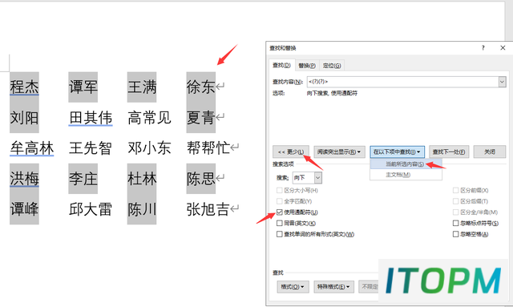Click the name 陈思 in the document
The width and height of the screenshot is (513, 307).
201,179
